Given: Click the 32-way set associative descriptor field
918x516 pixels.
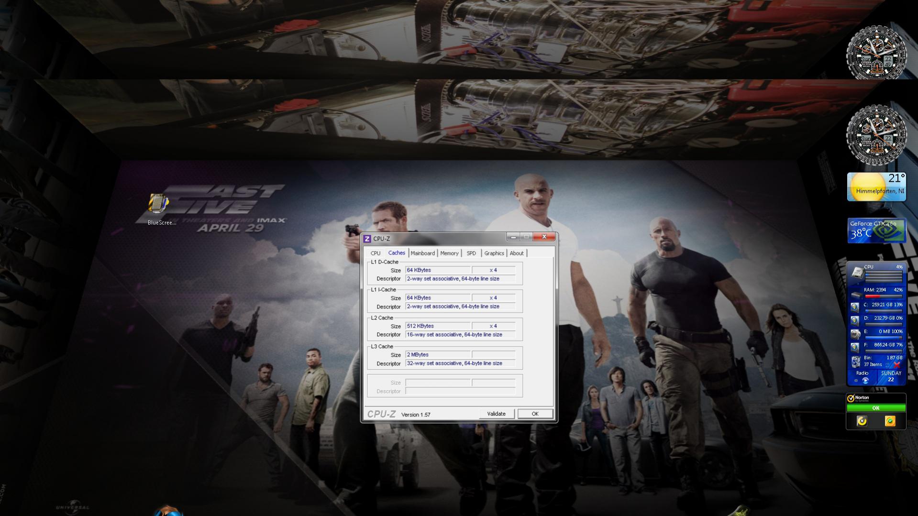Looking at the screenshot, I should coord(460,363).
